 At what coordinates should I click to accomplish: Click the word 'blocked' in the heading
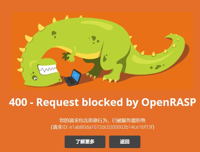point(102,102)
